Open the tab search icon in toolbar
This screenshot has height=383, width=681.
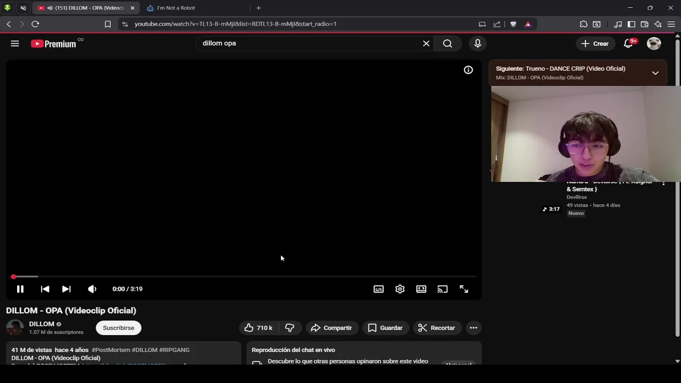597,24
